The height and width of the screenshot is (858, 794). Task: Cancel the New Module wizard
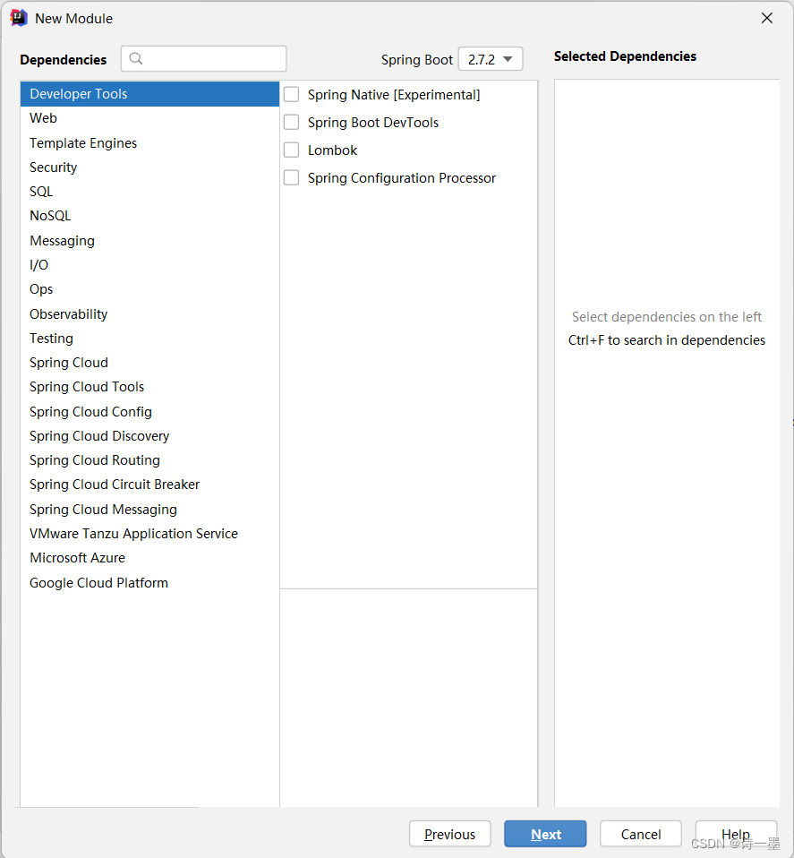(641, 834)
